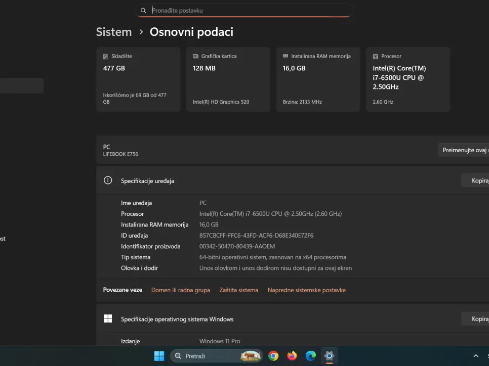Open the Skladište 477 GB card
This screenshot has width=489, height=366.
point(139,79)
